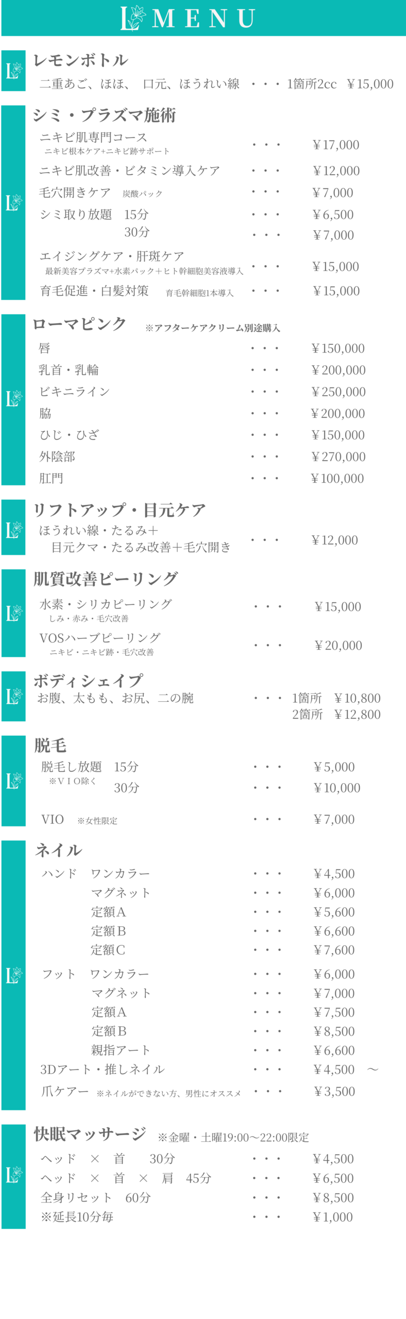This screenshot has width=406, height=1319.
Task: Click the logo icon next to レモンボトル
Action: coord(14,71)
